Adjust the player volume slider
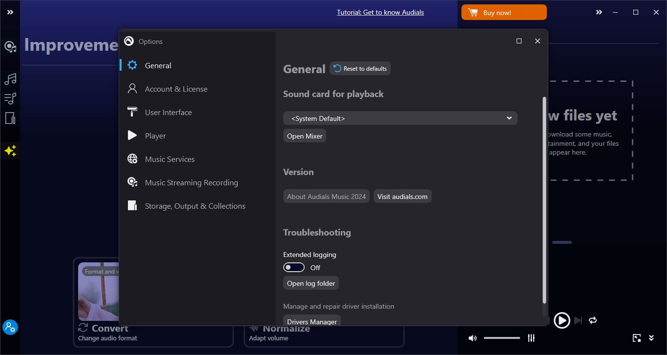 (x=502, y=338)
